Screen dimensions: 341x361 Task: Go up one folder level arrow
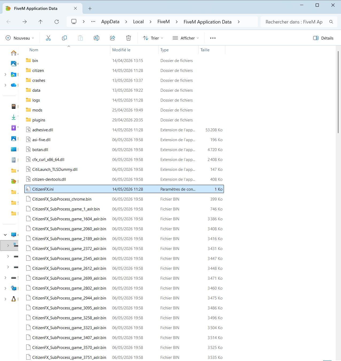coord(41,22)
